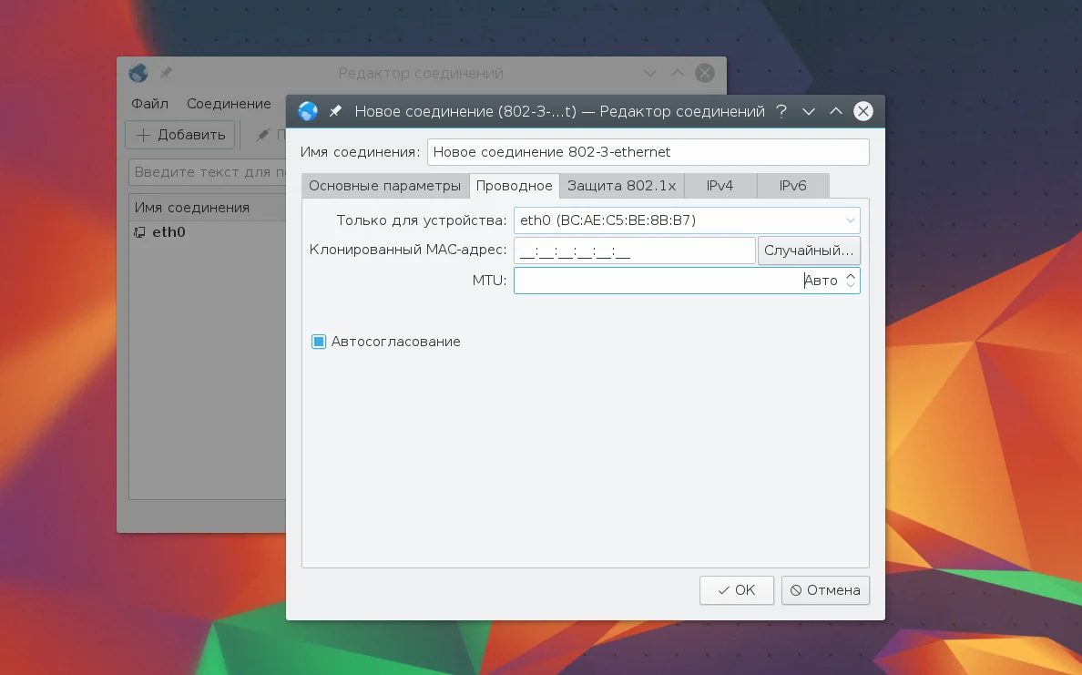Click the Имя соединения text field

(648, 152)
